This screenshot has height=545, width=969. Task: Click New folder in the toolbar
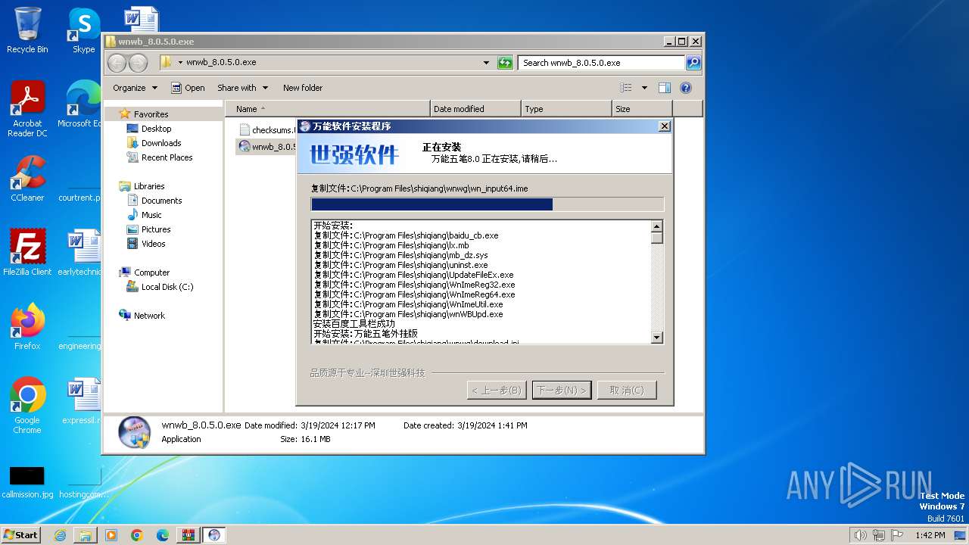303,88
